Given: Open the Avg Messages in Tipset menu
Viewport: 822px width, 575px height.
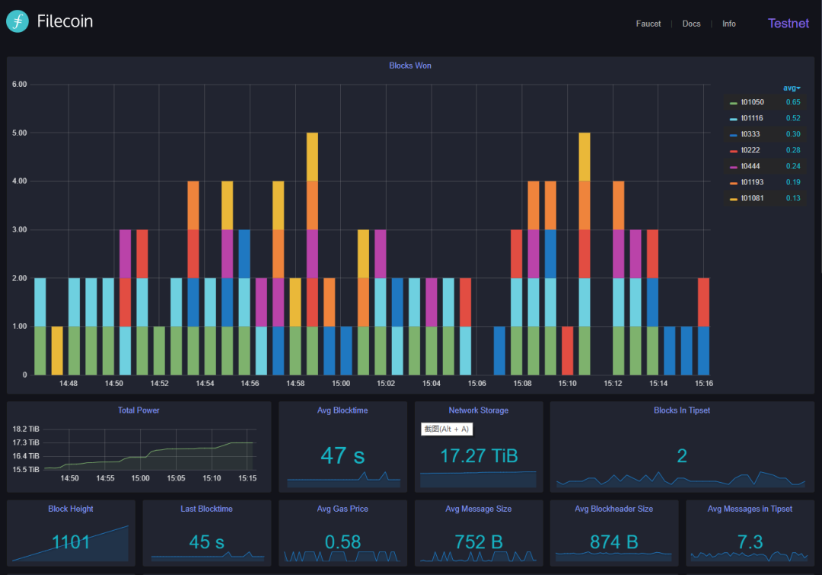Looking at the screenshot, I should (750, 509).
